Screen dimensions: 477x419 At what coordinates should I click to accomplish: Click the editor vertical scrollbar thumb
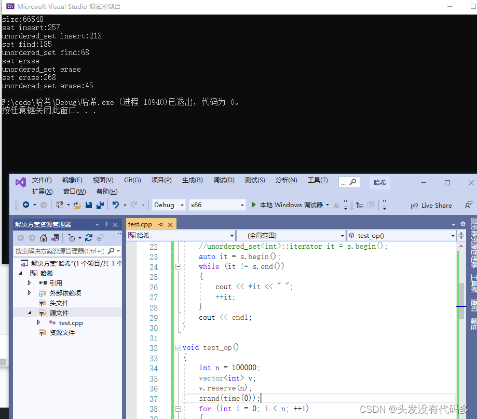461,301
